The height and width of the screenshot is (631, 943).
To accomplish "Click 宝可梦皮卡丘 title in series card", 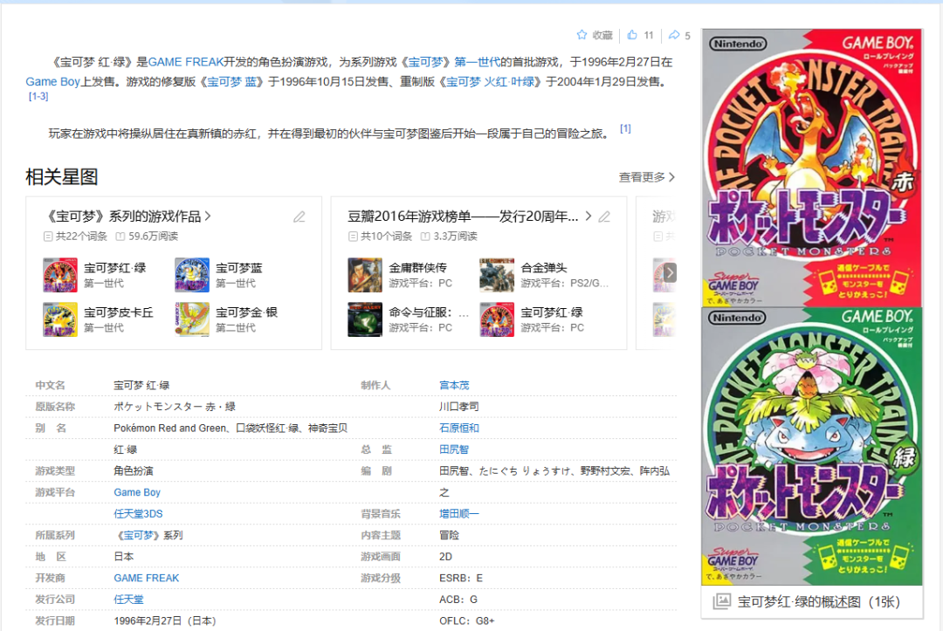I will tap(119, 312).
